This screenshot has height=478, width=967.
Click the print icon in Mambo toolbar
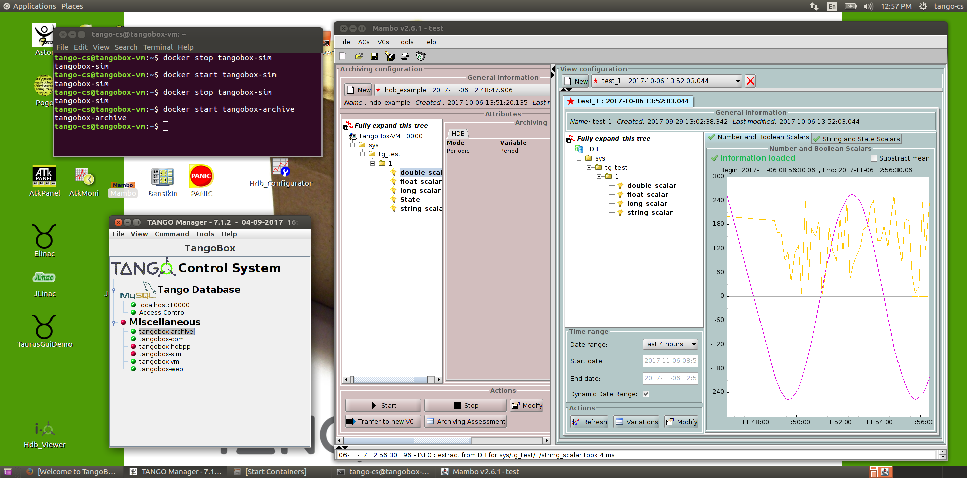pos(405,56)
